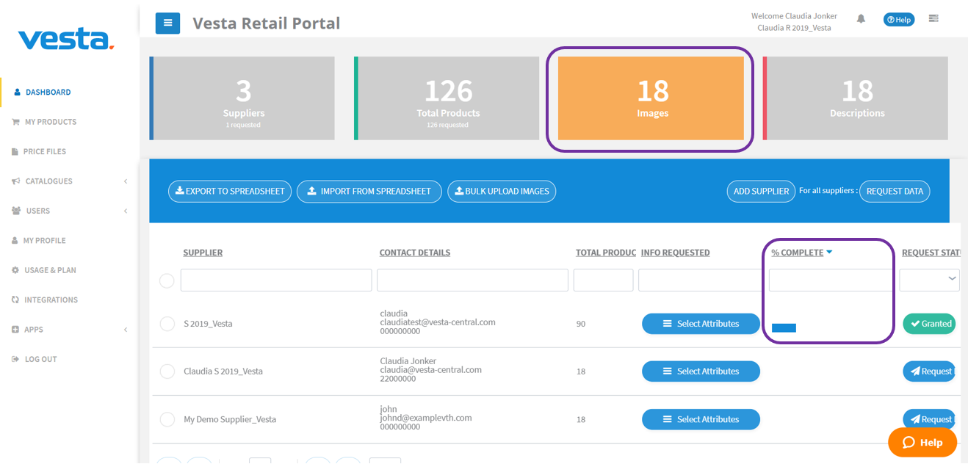The image size is (968, 464).
Task: Open Usage & Plan page
Action: point(50,270)
